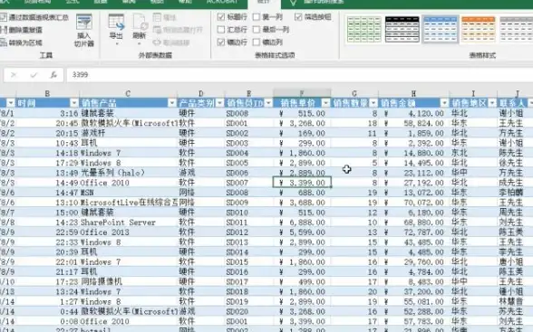Select the 58,824.00 sales amount cell
The height and width of the screenshot is (332, 533).
(x=413, y=123)
